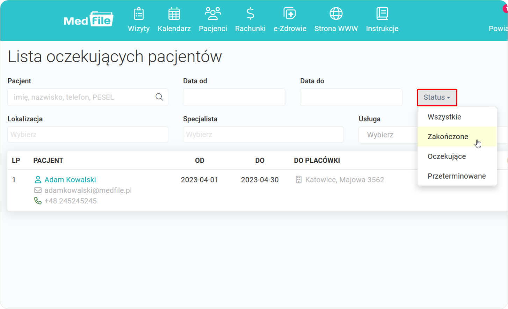Open the Strona WWW globe icon

coord(336,14)
